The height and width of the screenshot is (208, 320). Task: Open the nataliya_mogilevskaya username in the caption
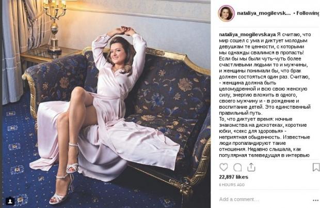(247, 34)
